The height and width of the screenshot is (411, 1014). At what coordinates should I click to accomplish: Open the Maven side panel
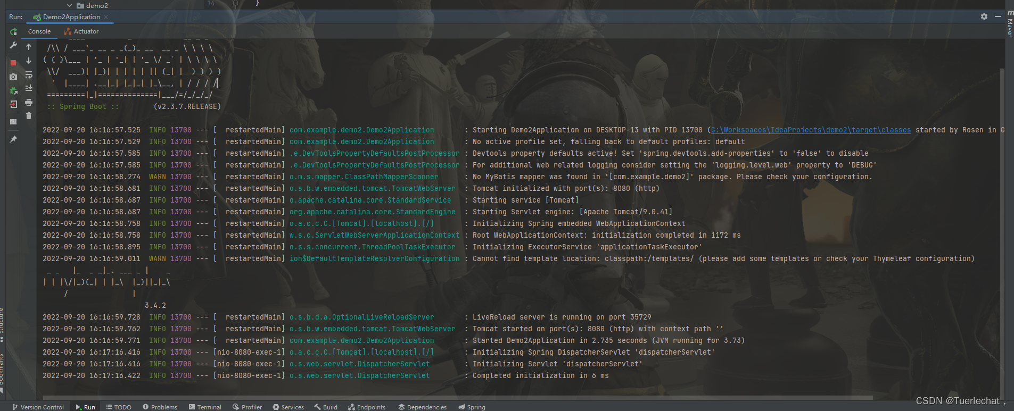(x=1010, y=24)
